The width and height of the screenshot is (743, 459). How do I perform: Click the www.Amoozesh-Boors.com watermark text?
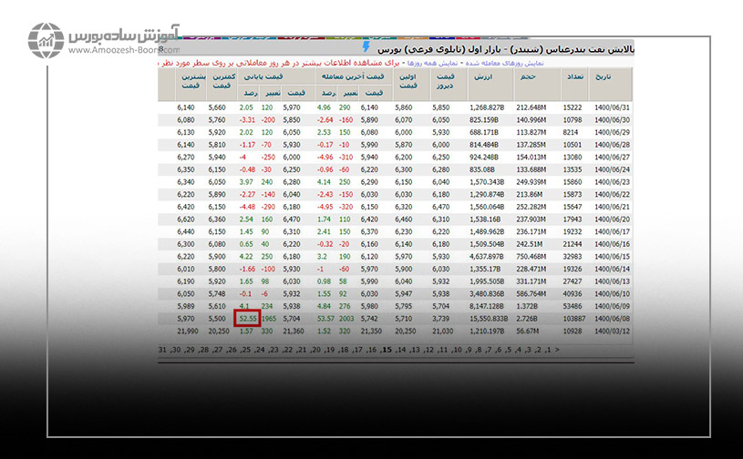pos(119,51)
